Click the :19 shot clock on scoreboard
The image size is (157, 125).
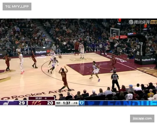click(x=75, y=103)
